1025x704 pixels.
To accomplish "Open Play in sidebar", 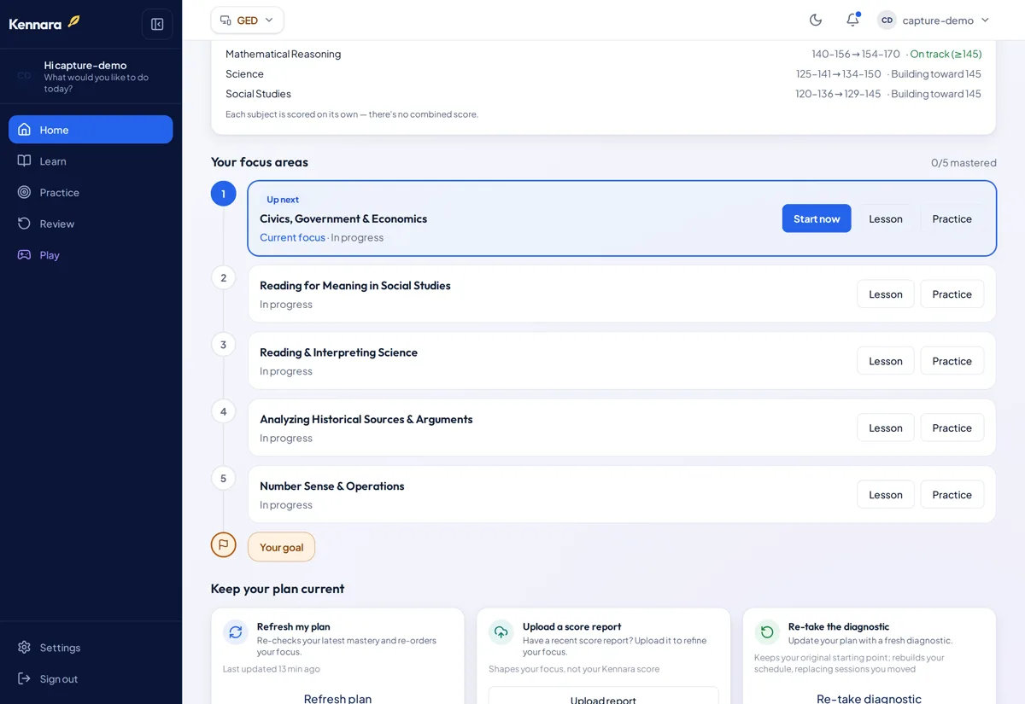I will [91, 254].
